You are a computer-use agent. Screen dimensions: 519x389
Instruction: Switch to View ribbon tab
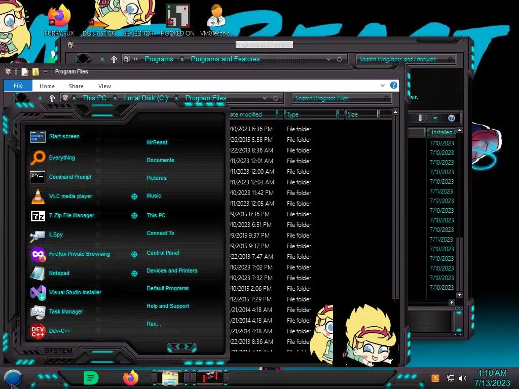(104, 86)
